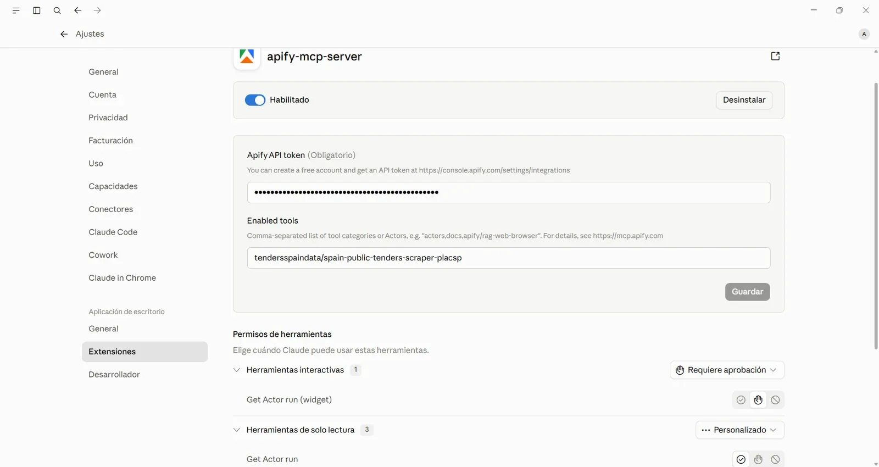Toggle the sidebar panel icon

[37, 10]
